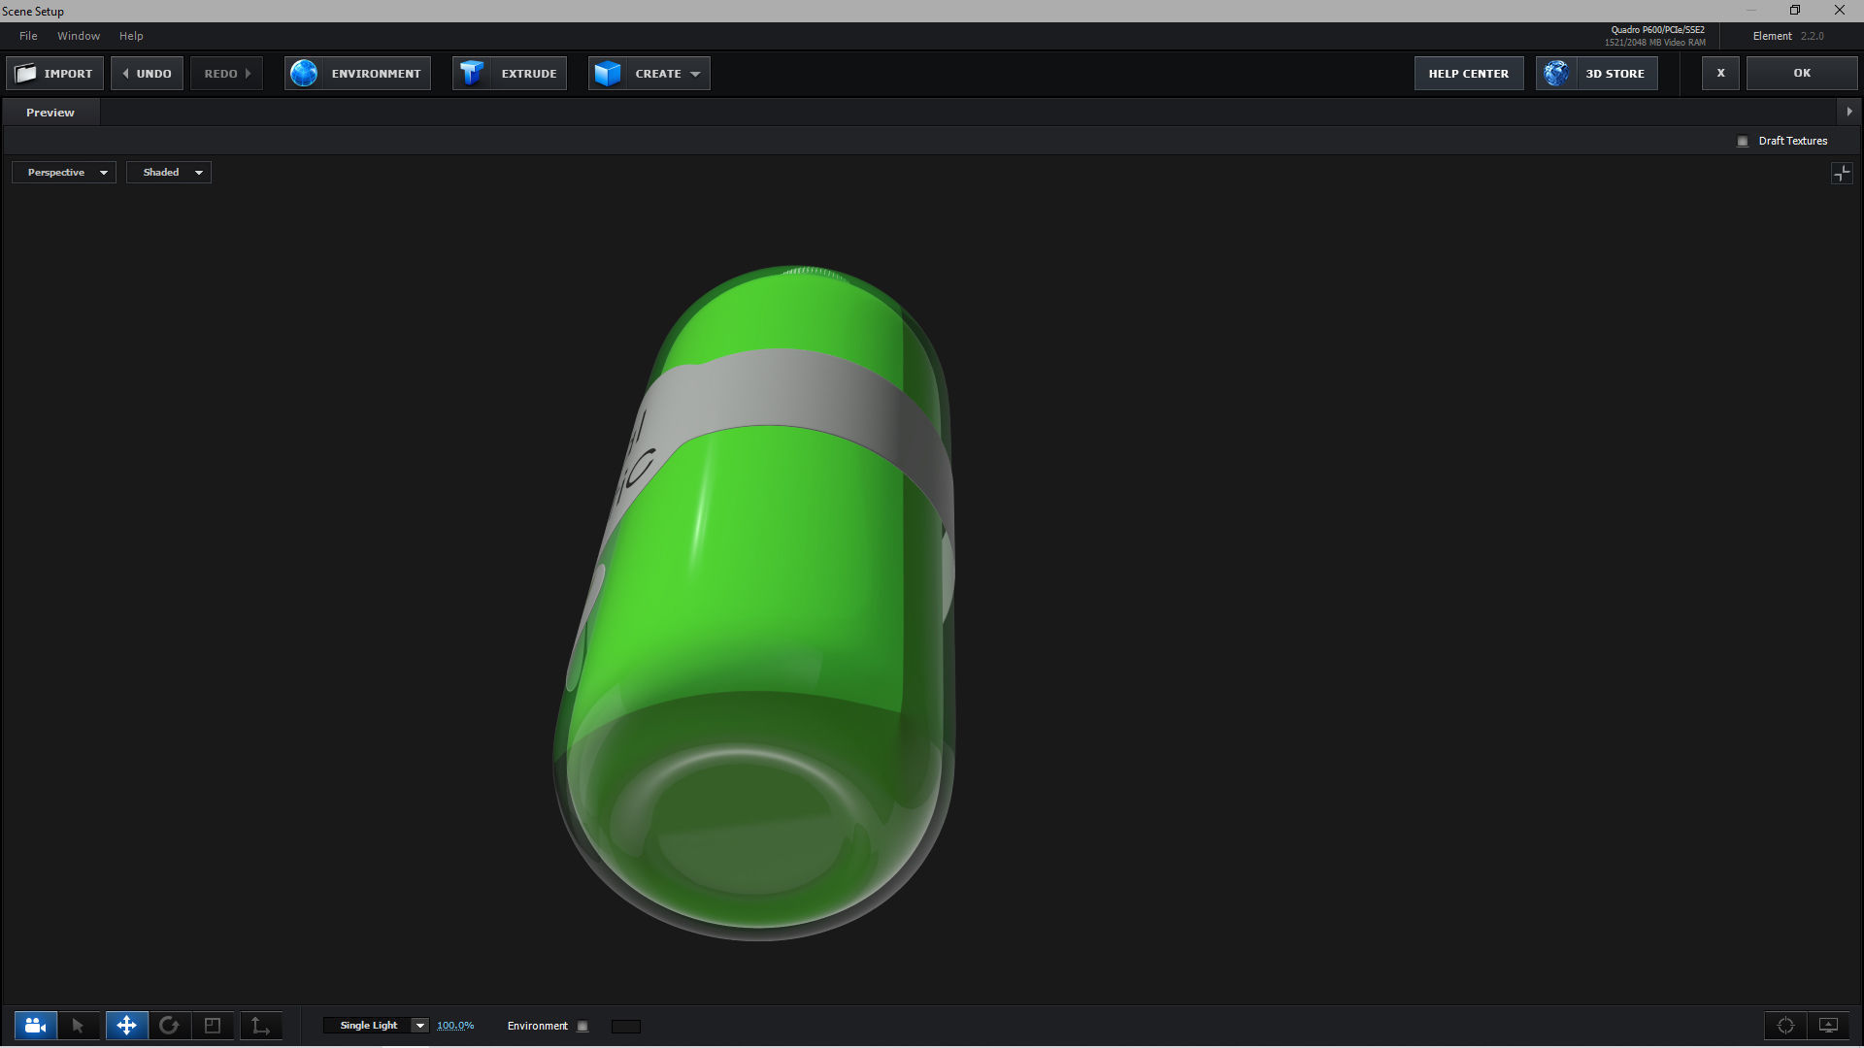Open the File menu
This screenshot has height=1048, width=1864.
tap(28, 36)
